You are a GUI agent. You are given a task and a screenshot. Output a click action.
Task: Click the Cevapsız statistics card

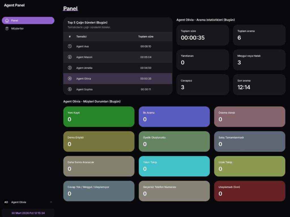click(x=203, y=84)
